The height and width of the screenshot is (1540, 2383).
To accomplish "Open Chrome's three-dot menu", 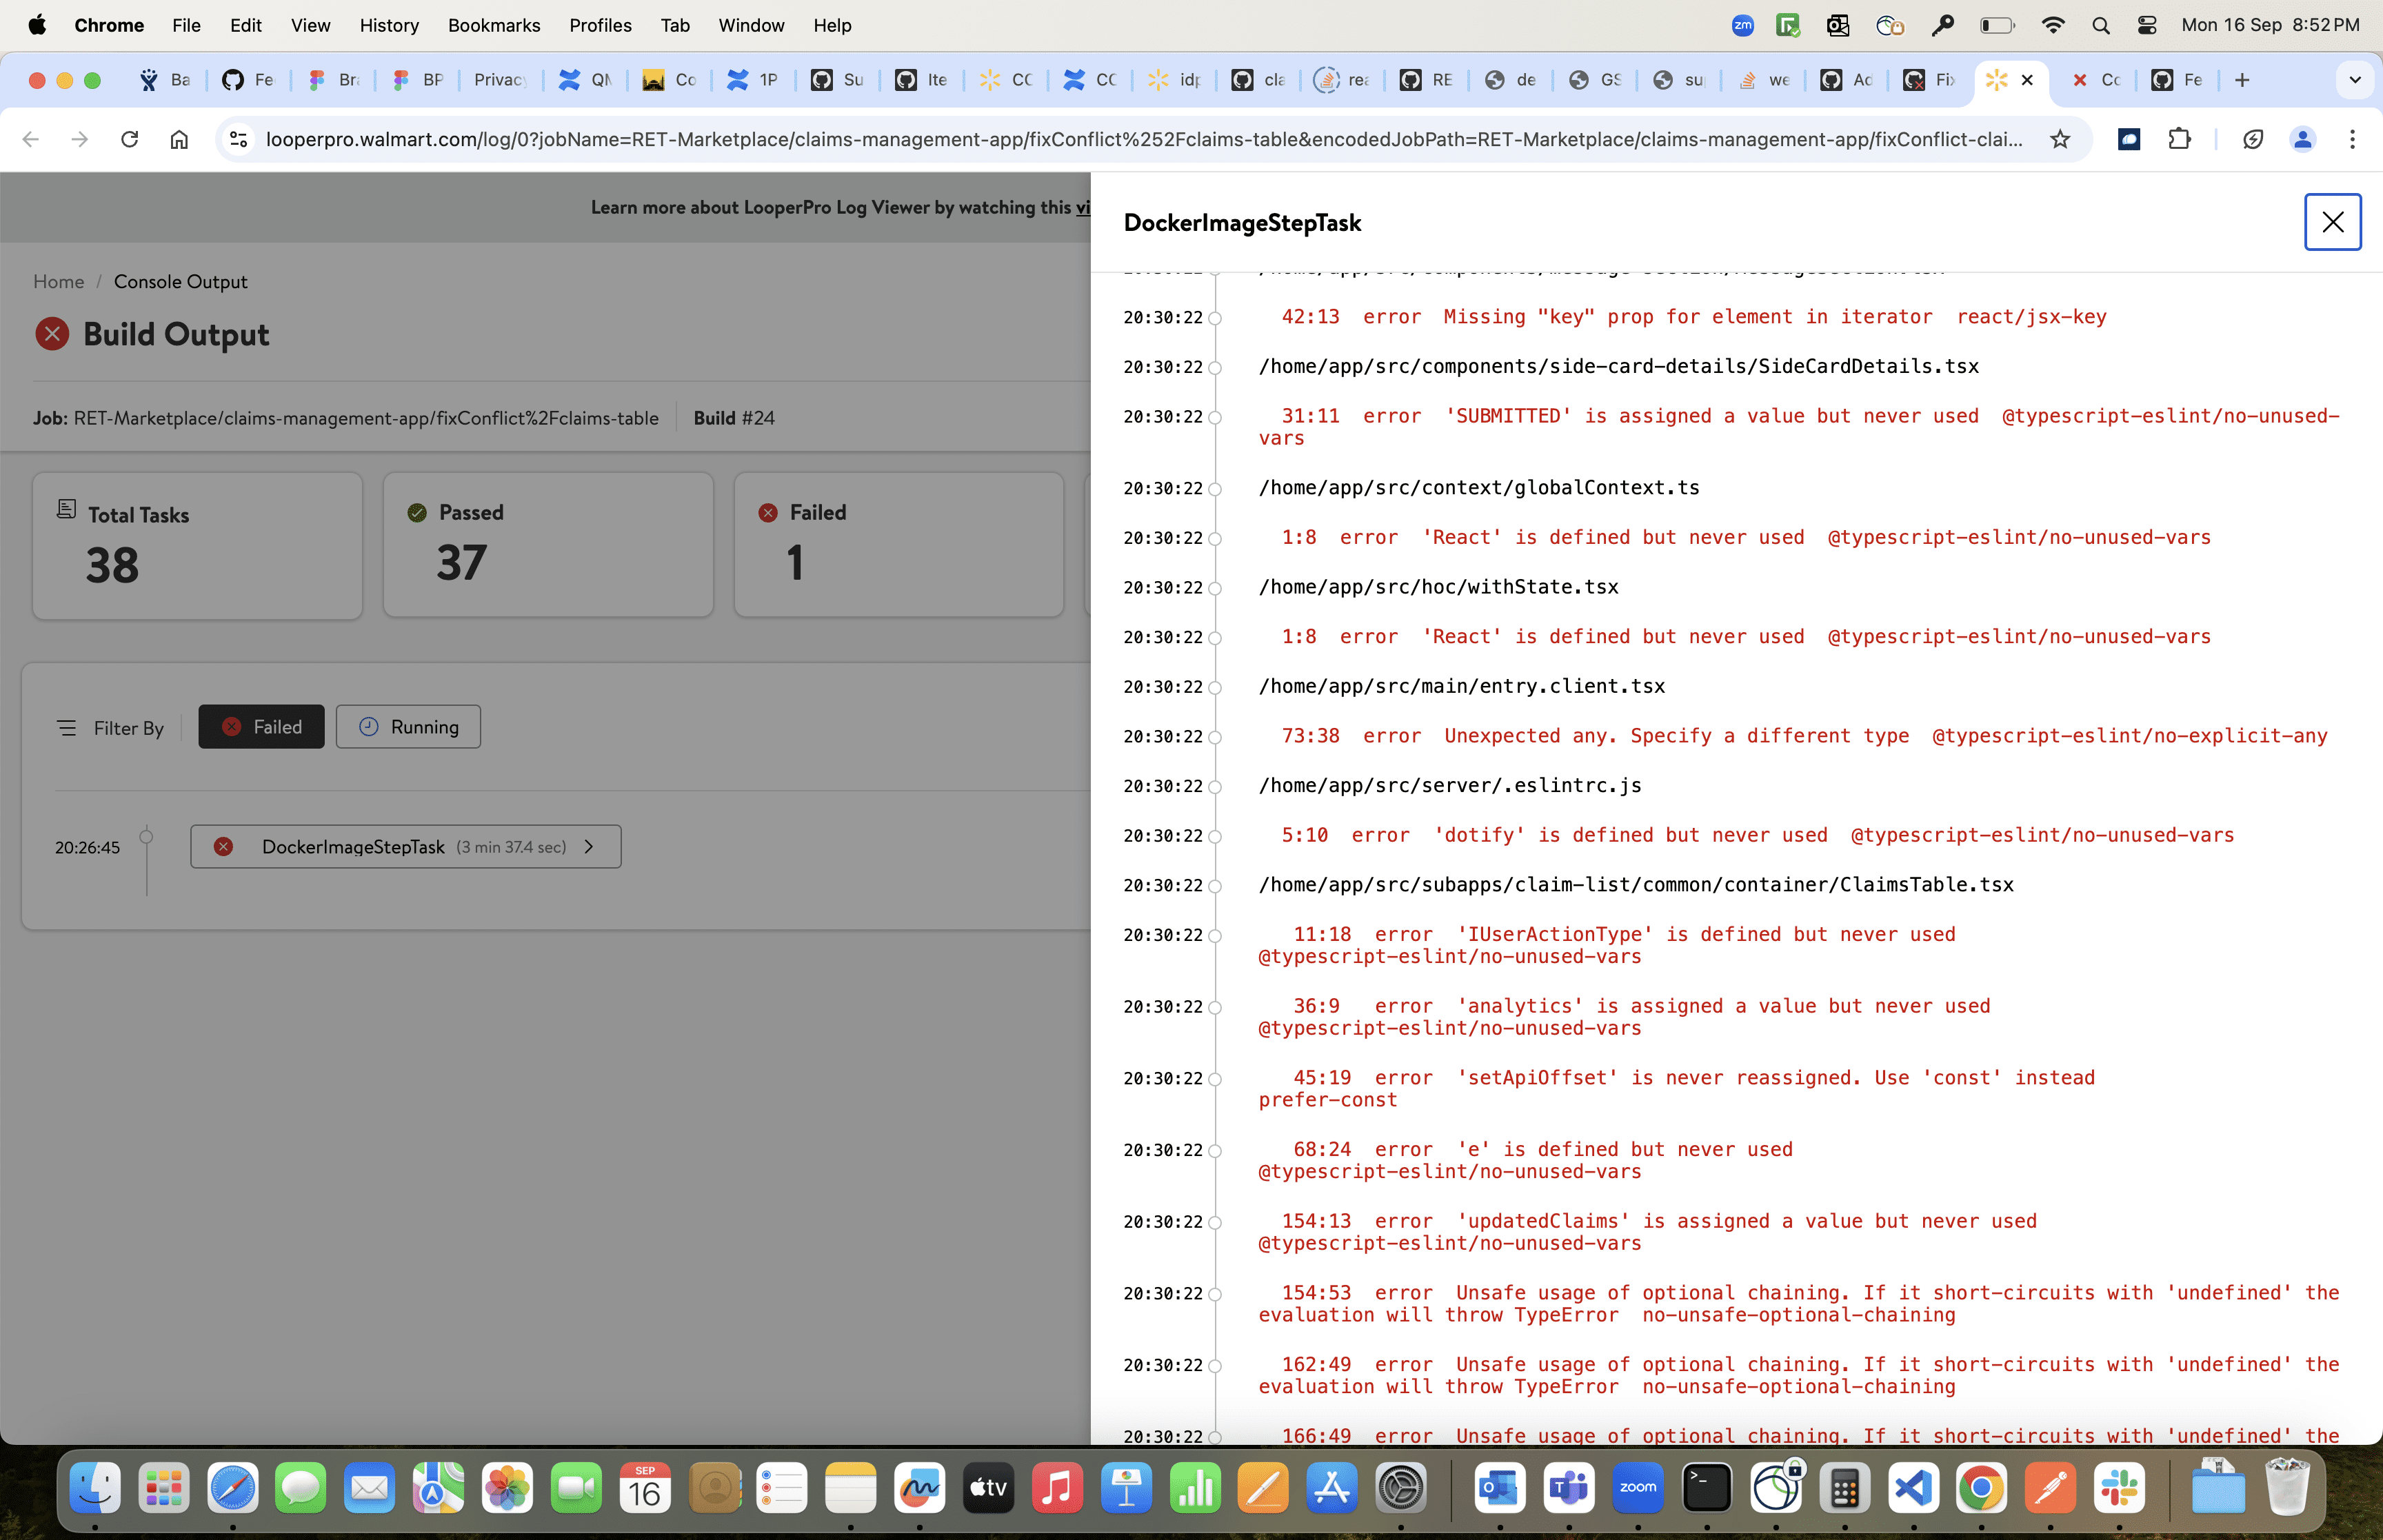I will [2352, 139].
